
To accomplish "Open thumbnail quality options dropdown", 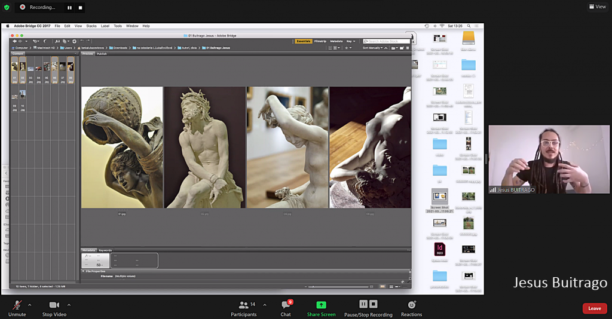I will [x=336, y=48].
